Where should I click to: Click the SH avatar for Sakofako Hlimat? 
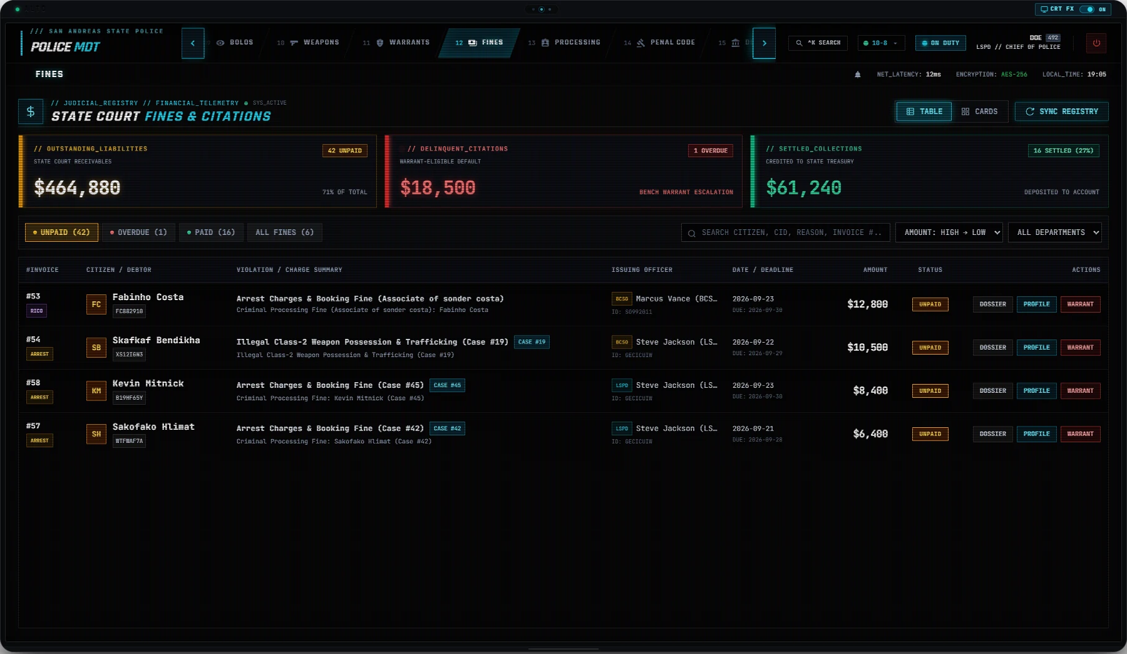pos(96,434)
